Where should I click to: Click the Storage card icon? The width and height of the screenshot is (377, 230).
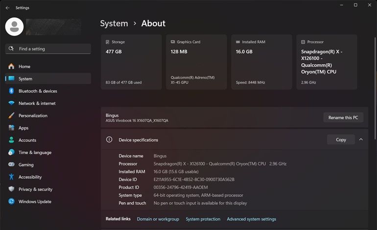tap(108, 42)
